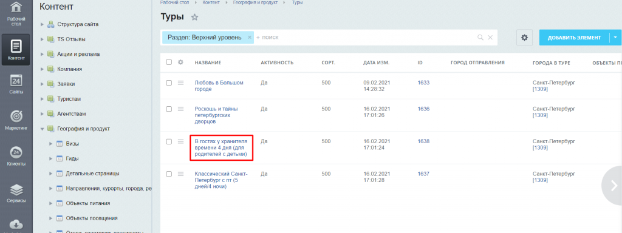The width and height of the screenshot is (622, 233).
Task: Expand the Туристам tree node
Action: [x=42, y=99]
